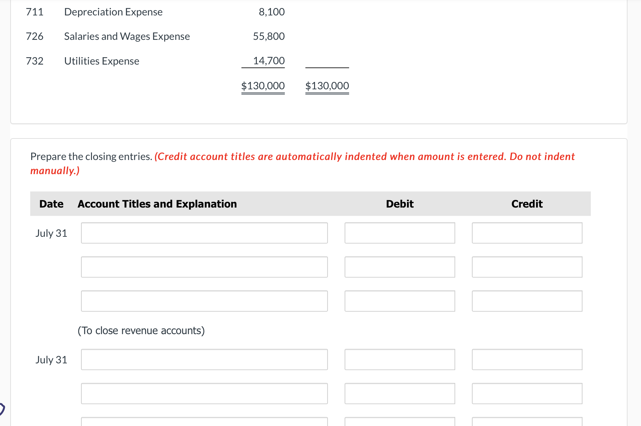Click third row debit field above revenue explanation
The width and height of the screenshot is (641, 426).
400,301
